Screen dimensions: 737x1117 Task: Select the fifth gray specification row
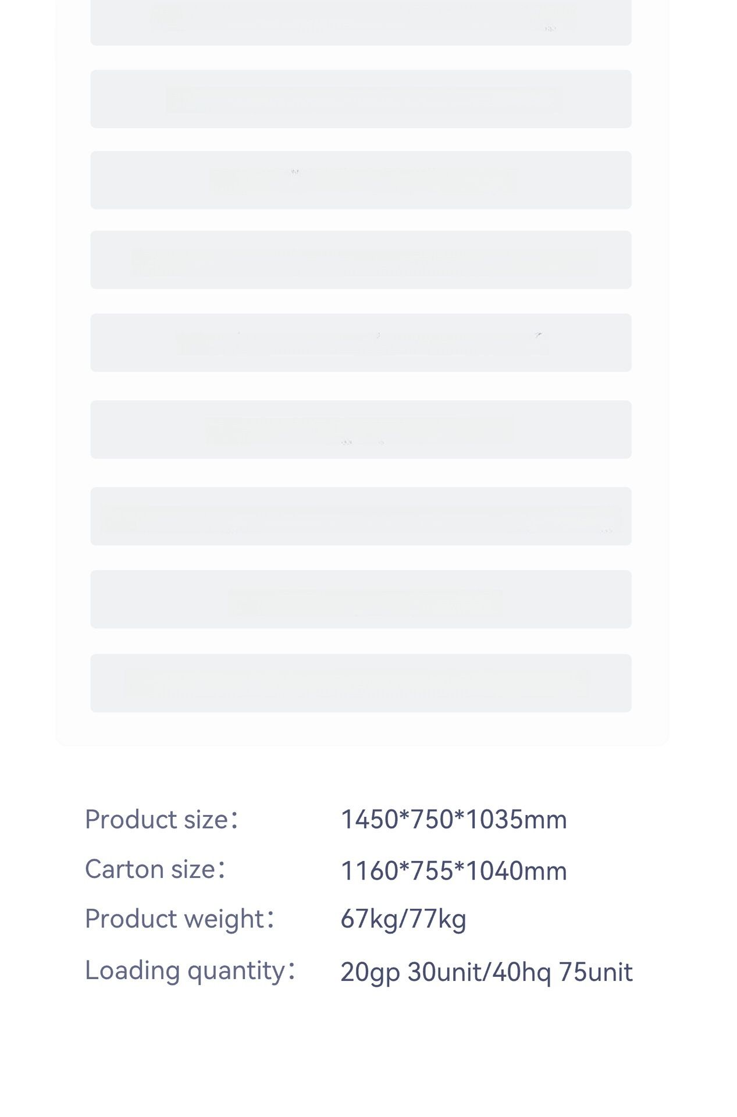click(361, 343)
